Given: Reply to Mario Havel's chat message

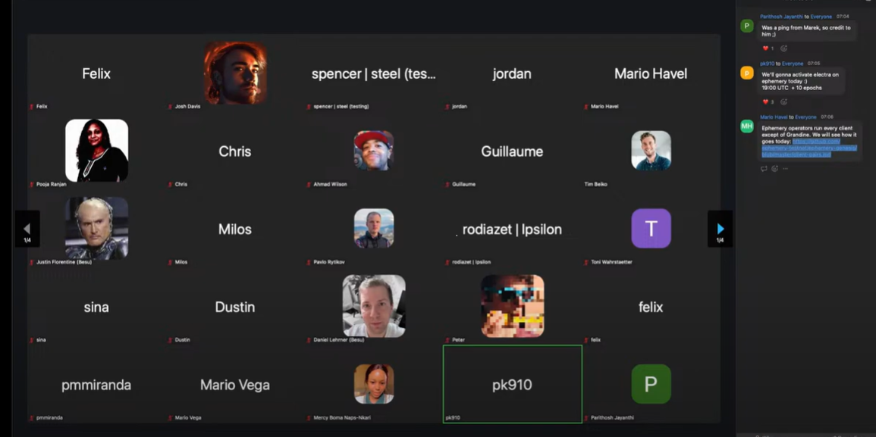Looking at the screenshot, I should tap(764, 169).
